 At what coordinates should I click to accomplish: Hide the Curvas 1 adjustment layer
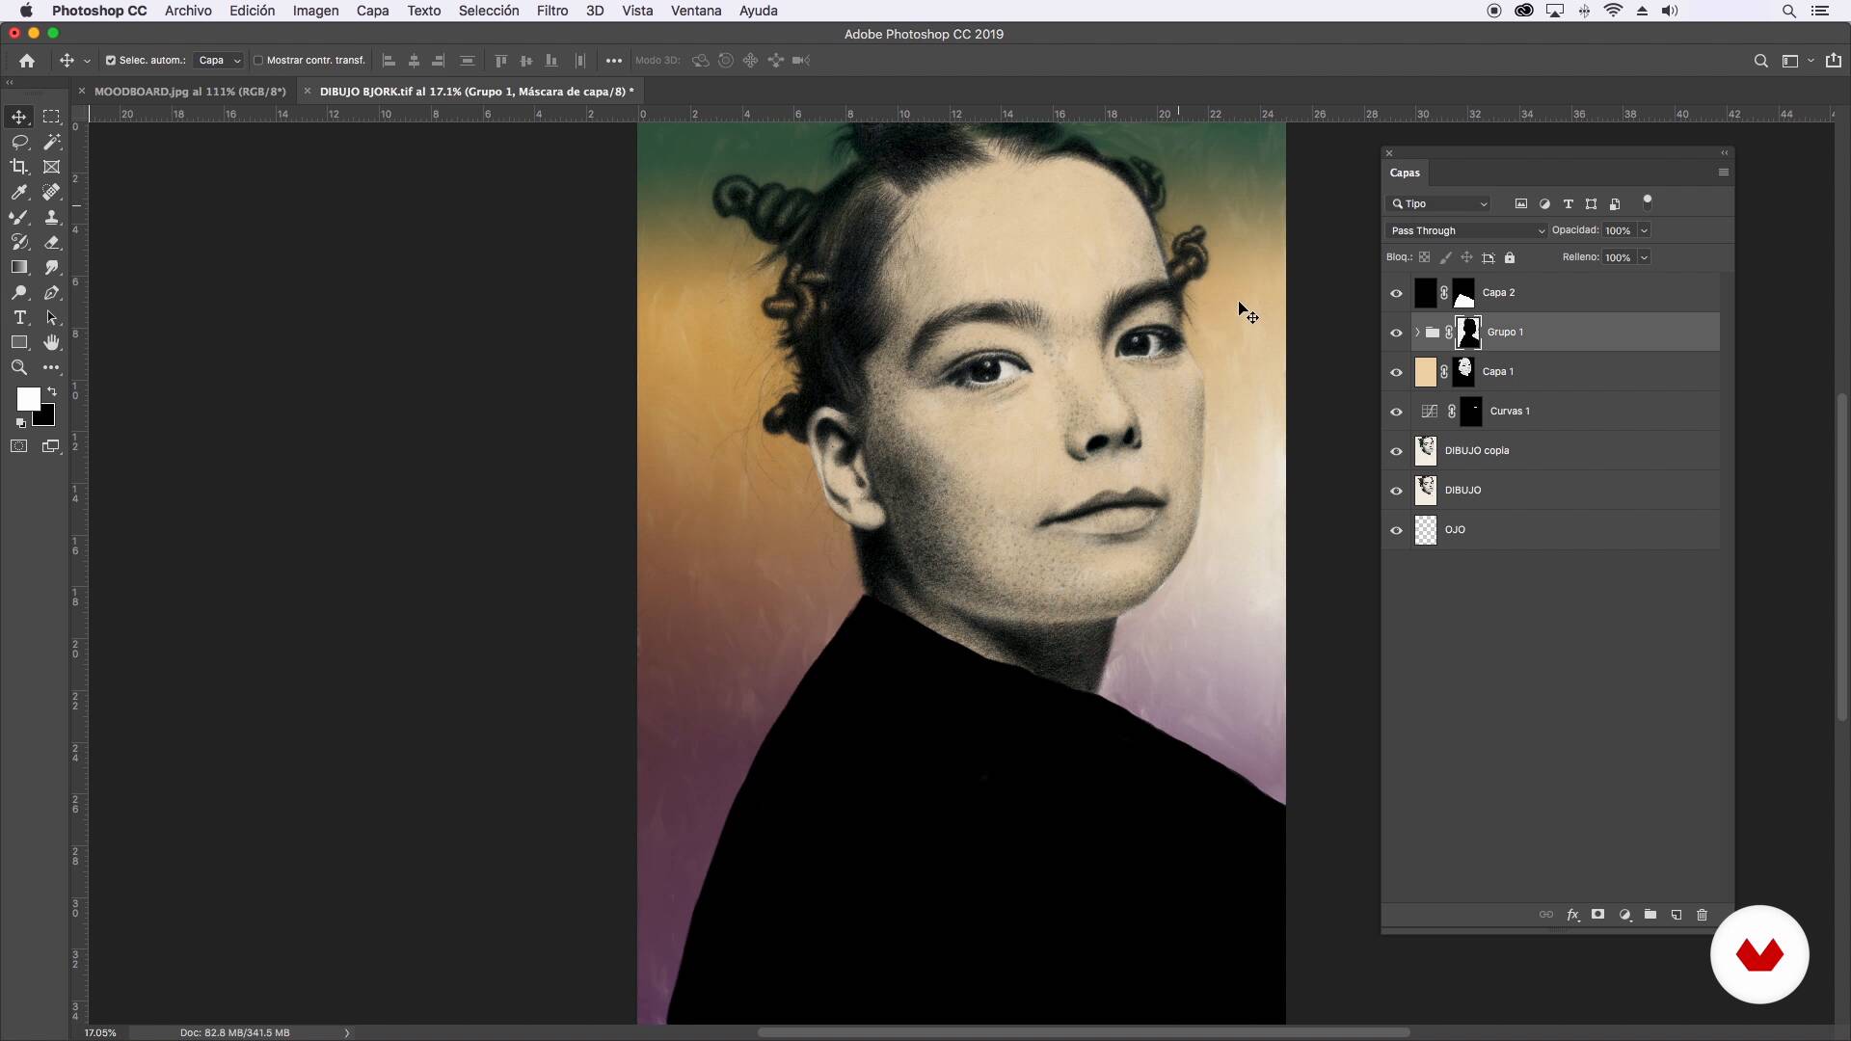click(1396, 412)
